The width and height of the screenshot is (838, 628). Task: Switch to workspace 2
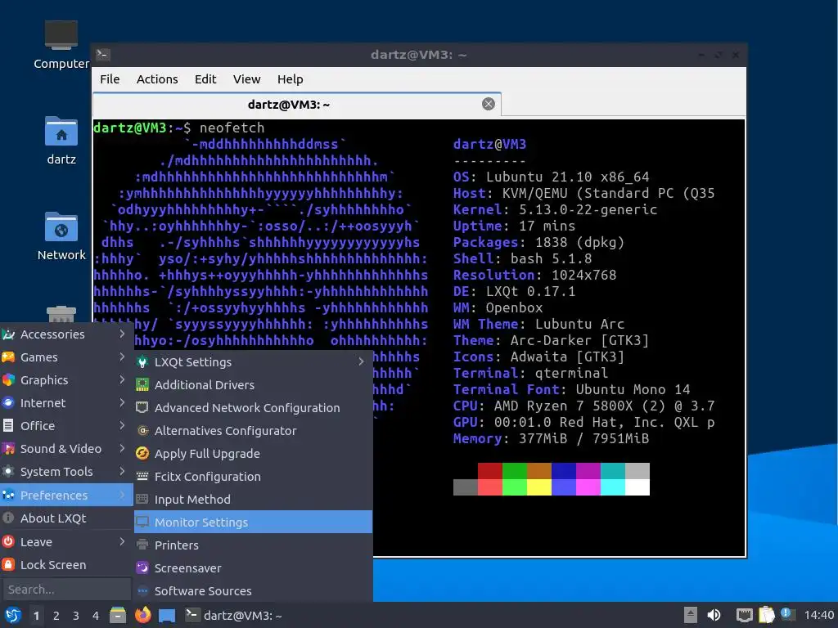pos(56,616)
